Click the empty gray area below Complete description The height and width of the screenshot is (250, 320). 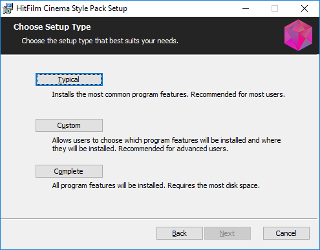pyautogui.click(x=160, y=204)
